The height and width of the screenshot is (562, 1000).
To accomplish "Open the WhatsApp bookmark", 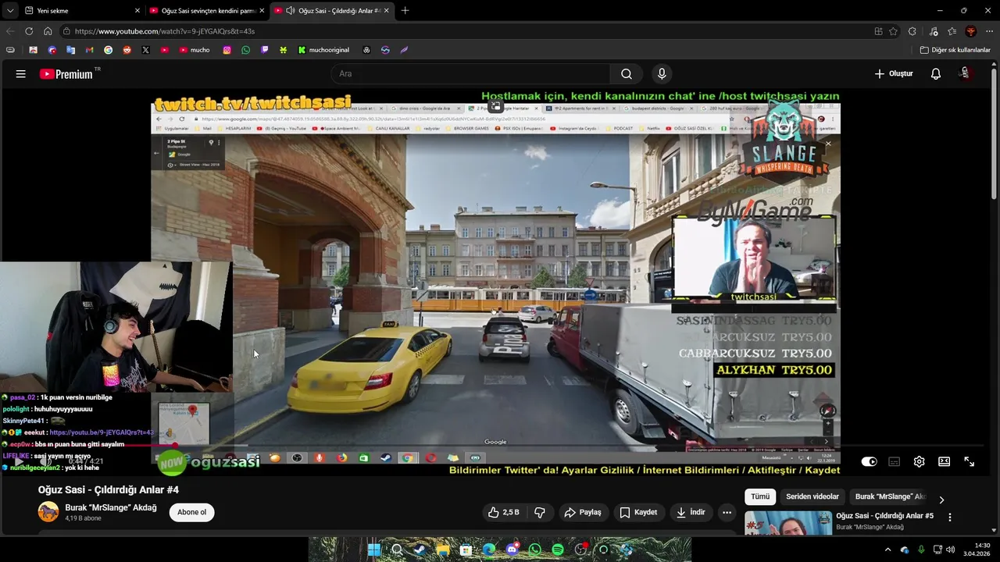I will (x=245, y=50).
